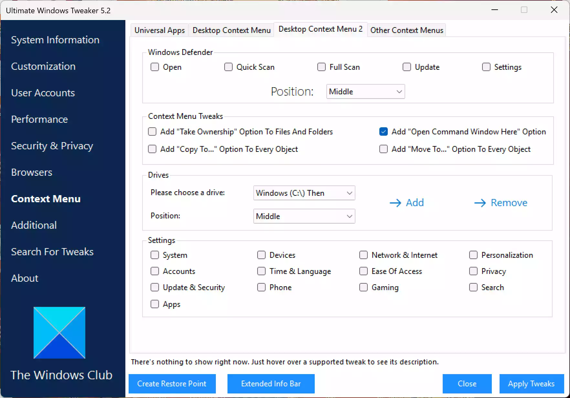Screen dimensions: 570x398
Task: Open Search For Tweaks in sidebar
Action: [52, 252]
